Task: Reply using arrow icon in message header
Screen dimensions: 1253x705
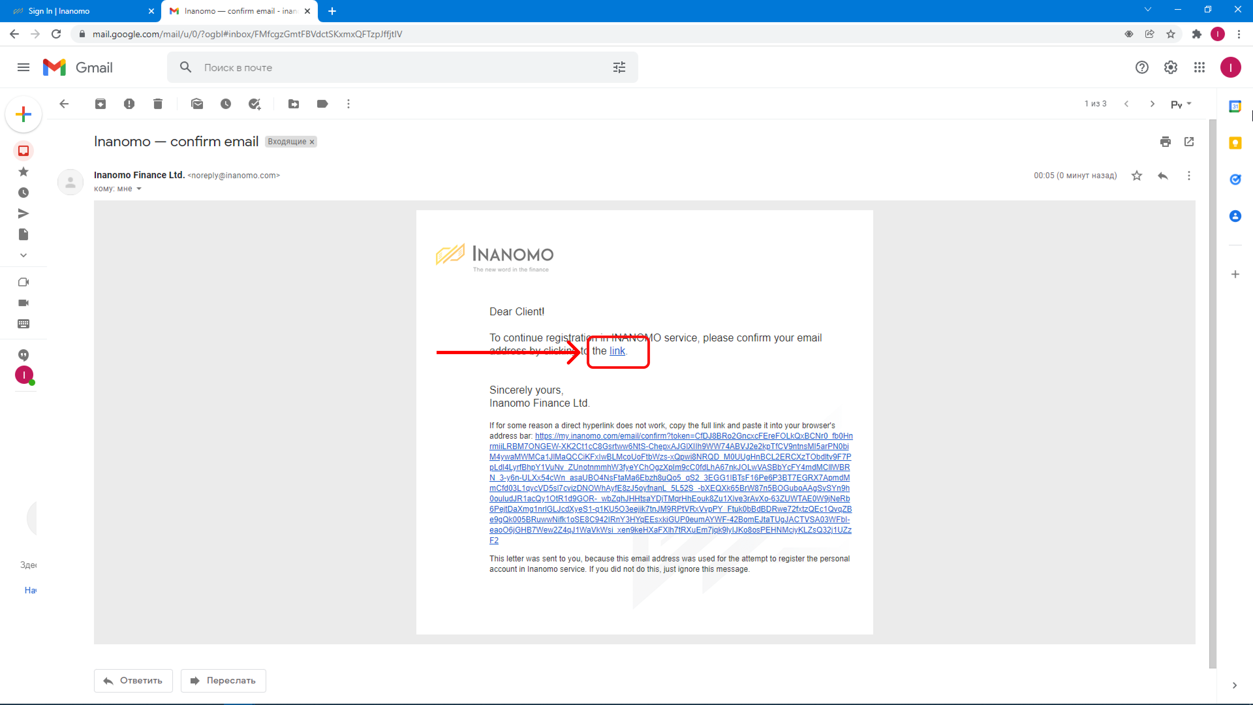Action: click(1163, 176)
